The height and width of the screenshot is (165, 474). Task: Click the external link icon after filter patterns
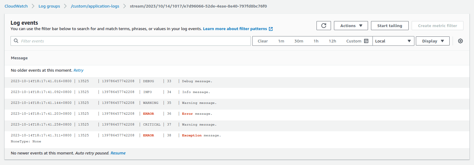(271, 29)
